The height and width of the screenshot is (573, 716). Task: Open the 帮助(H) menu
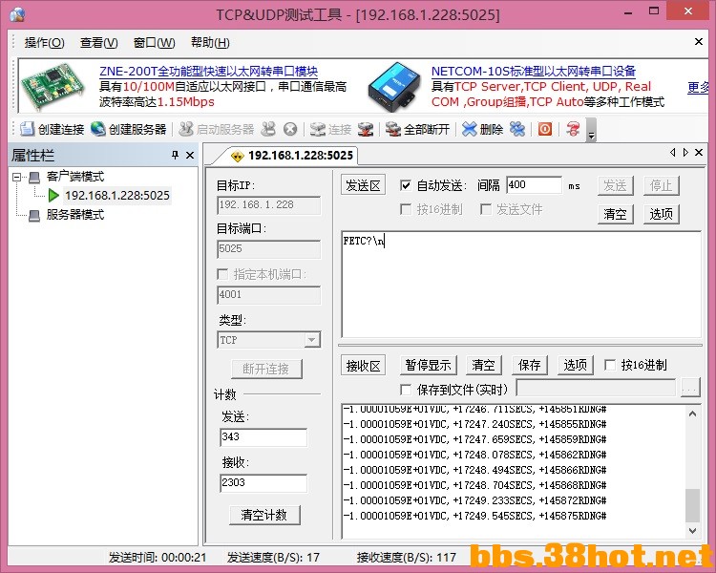click(210, 42)
